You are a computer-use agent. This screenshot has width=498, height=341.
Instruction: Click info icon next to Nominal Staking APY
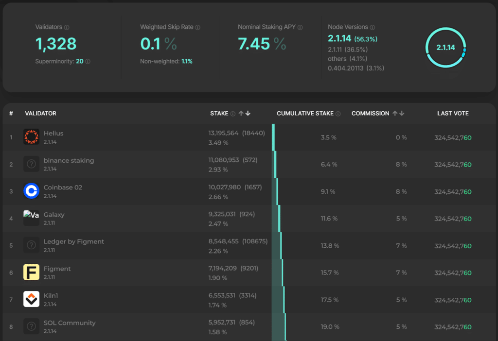click(300, 28)
